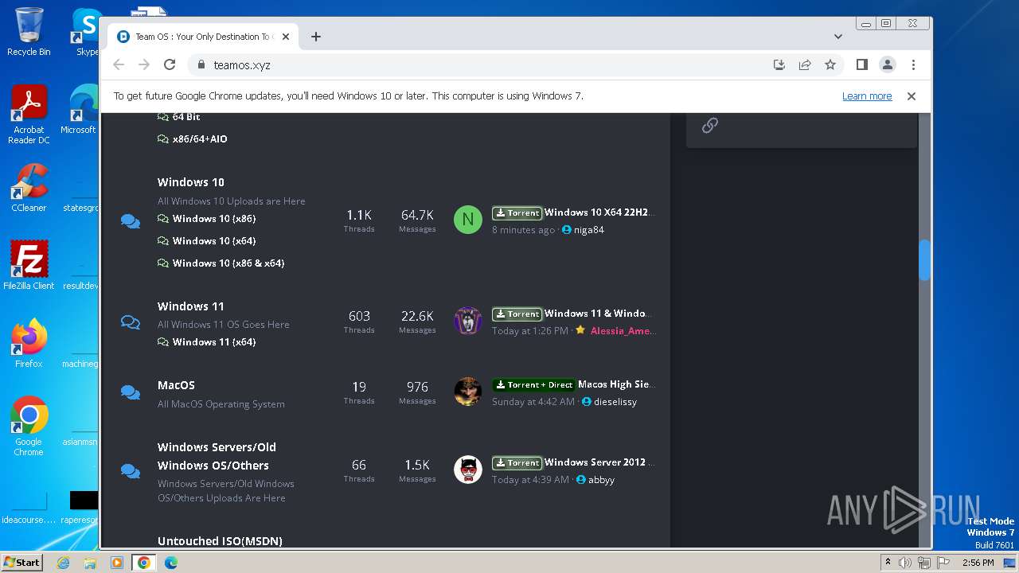The width and height of the screenshot is (1019, 573).
Task: Open the Windows 11 forum heading
Action: click(191, 306)
